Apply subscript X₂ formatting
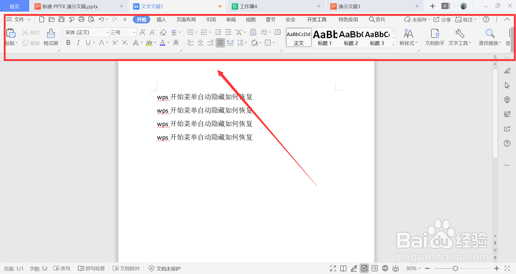This screenshot has height=274, width=516. 125,42
